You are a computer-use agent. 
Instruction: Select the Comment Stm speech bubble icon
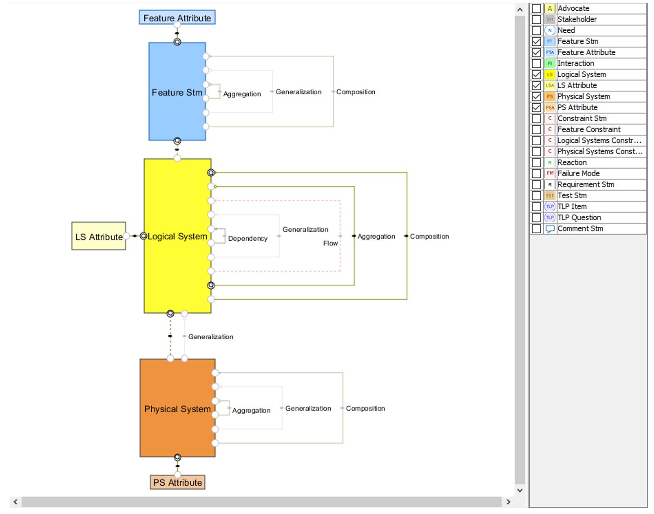pos(549,228)
